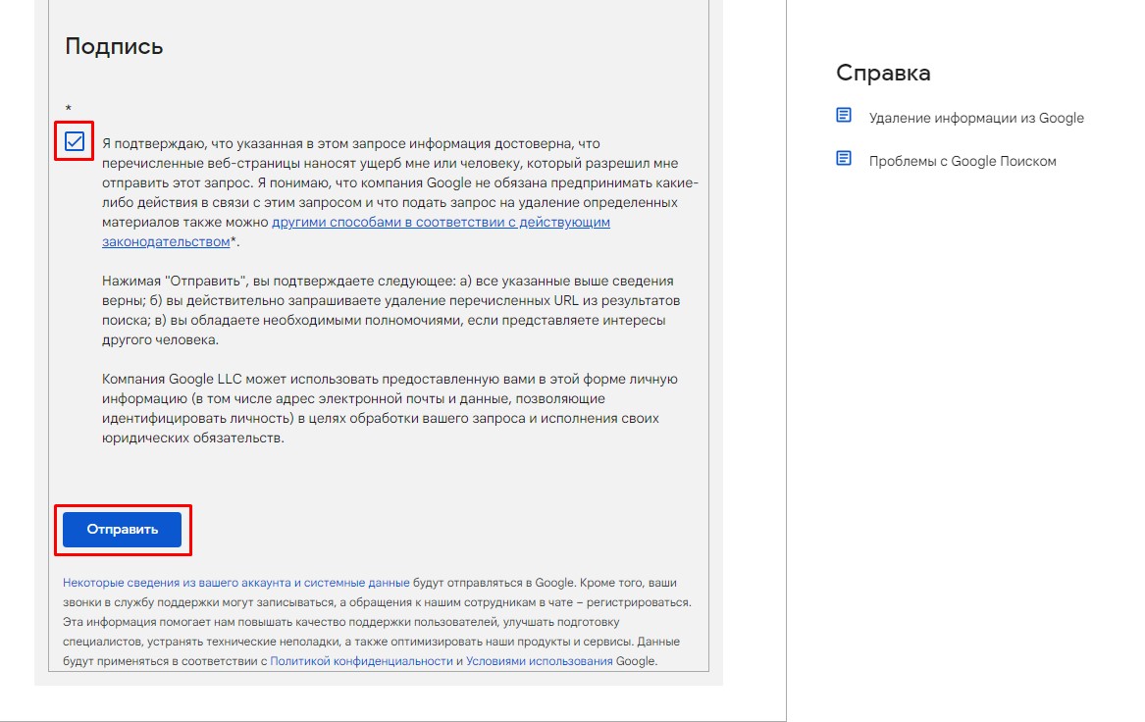The image size is (1145, 722).
Task: Click the blue Отправить button
Action: click(x=122, y=530)
